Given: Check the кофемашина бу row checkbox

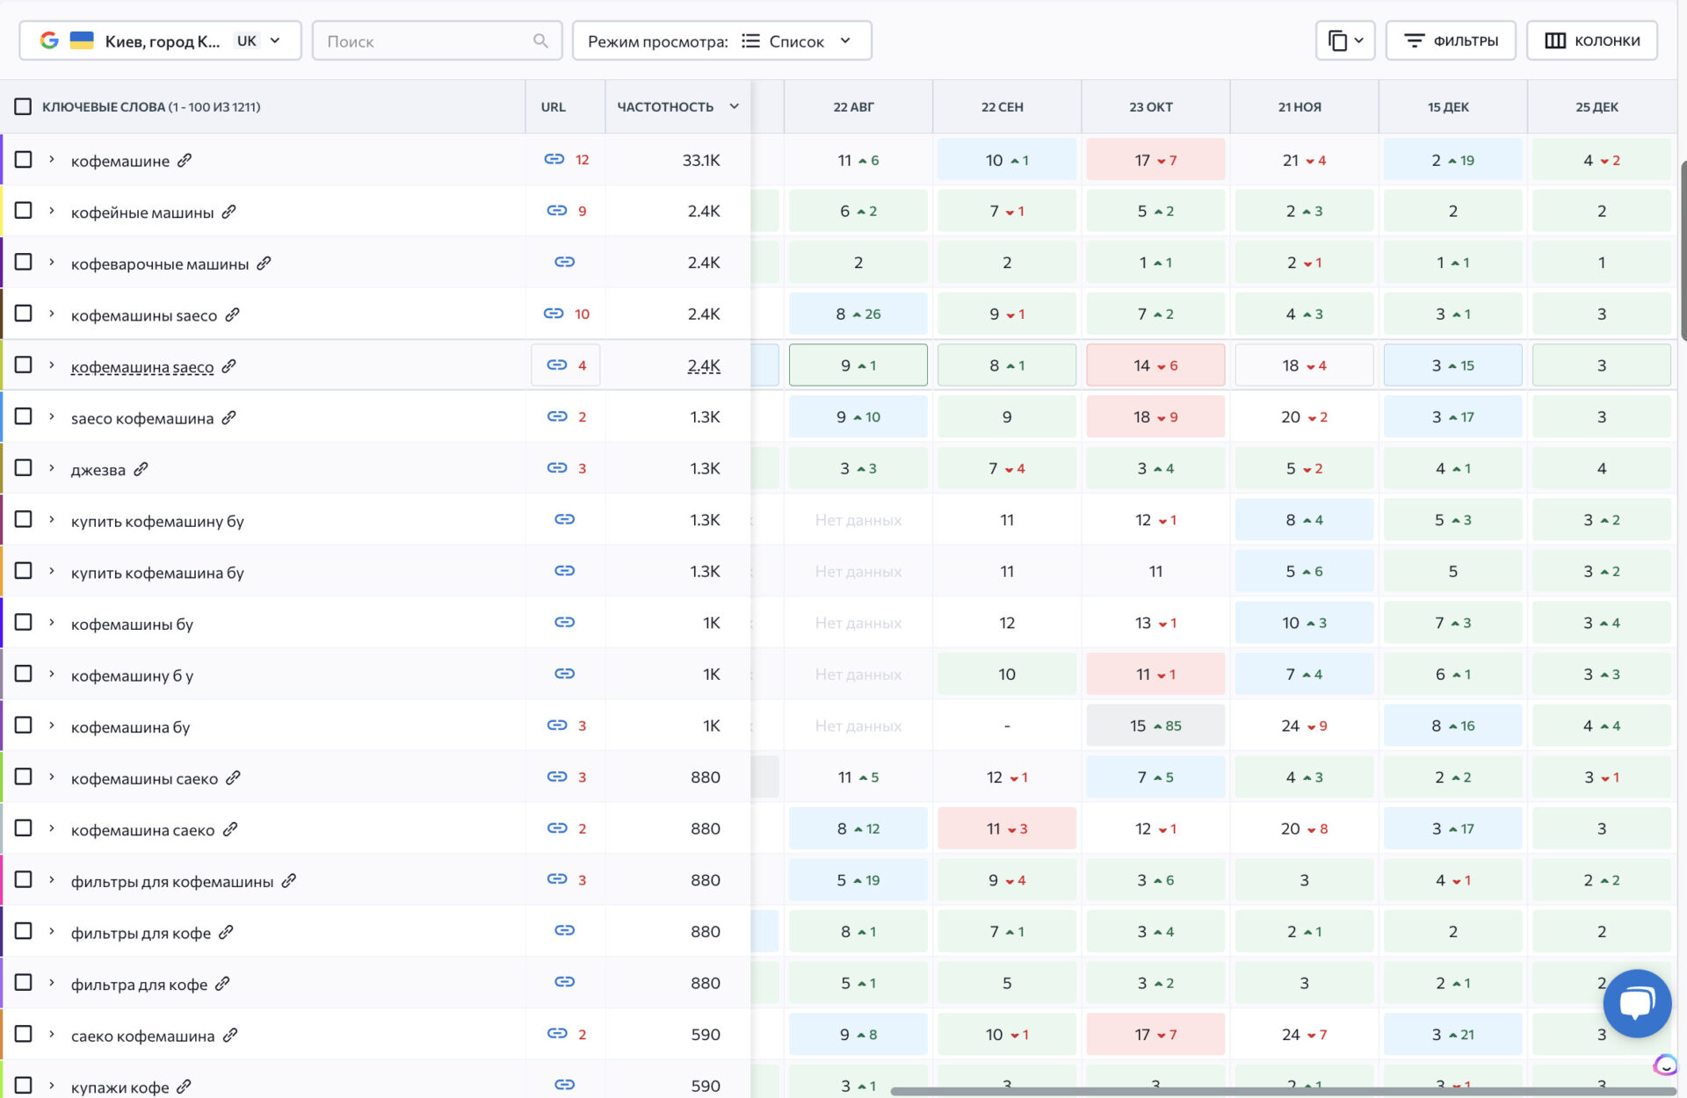Looking at the screenshot, I should 24,726.
